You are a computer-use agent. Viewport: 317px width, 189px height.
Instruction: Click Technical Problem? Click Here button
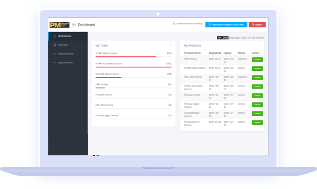click(226, 25)
